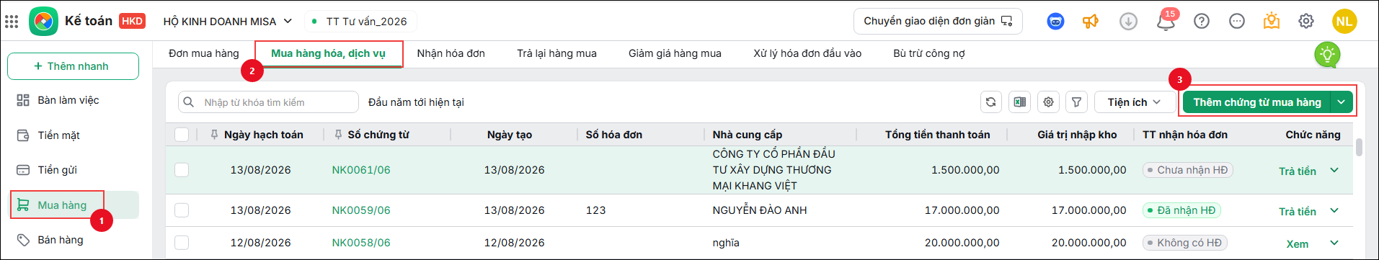Screen dimensions: 1379x260
Task: Click the Chưa nhận HĐ status badge
Action: (x=1187, y=170)
